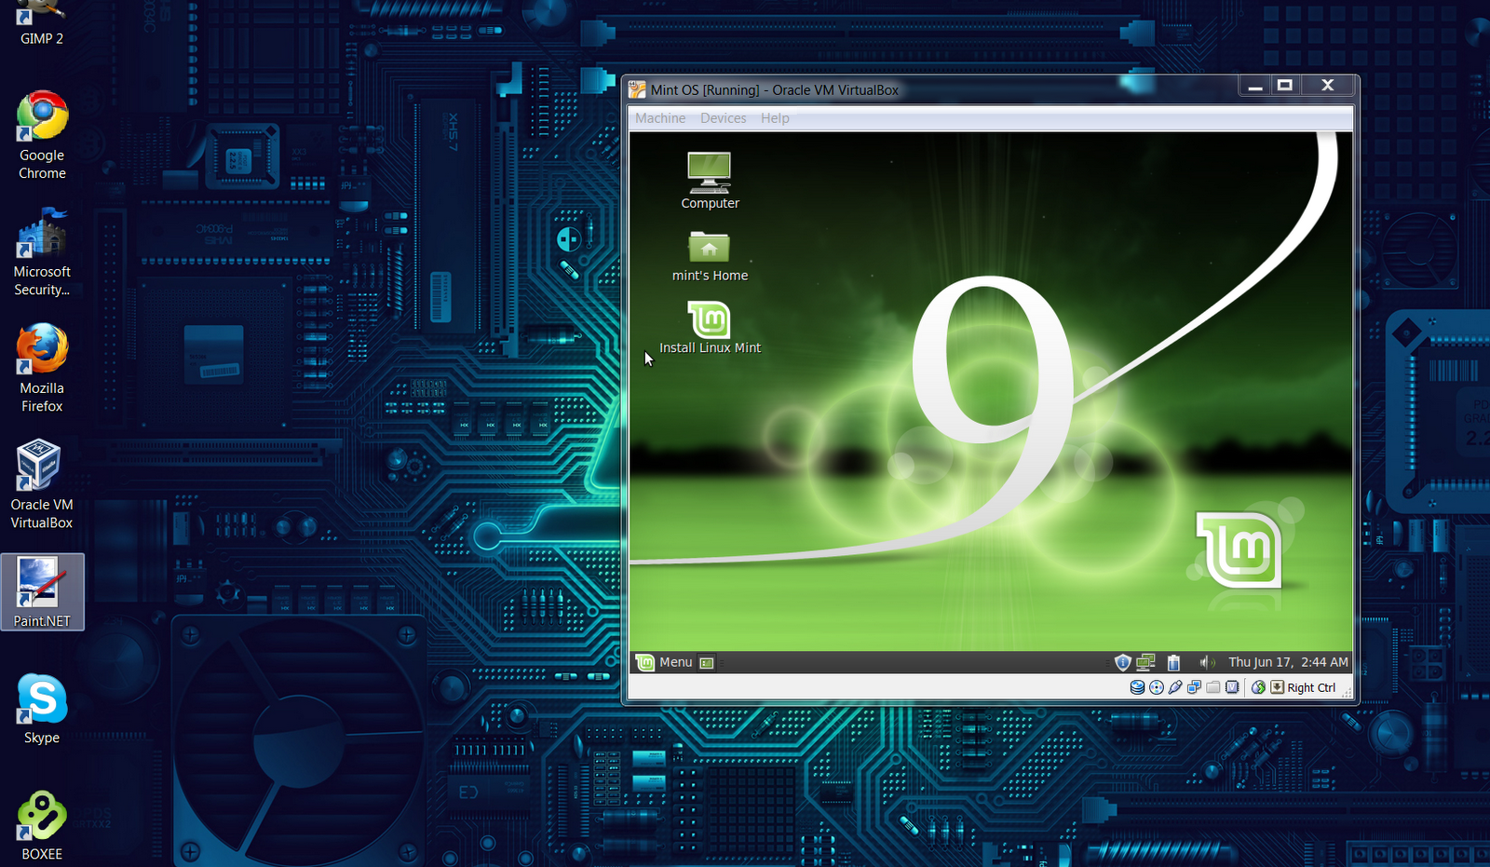Open the Skype desktop shortcut

[42, 710]
